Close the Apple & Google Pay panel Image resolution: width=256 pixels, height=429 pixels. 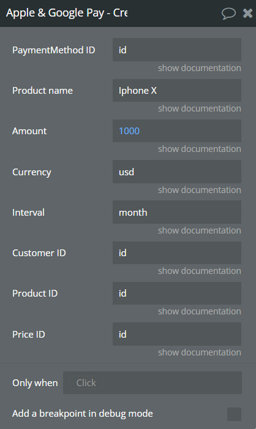point(248,13)
